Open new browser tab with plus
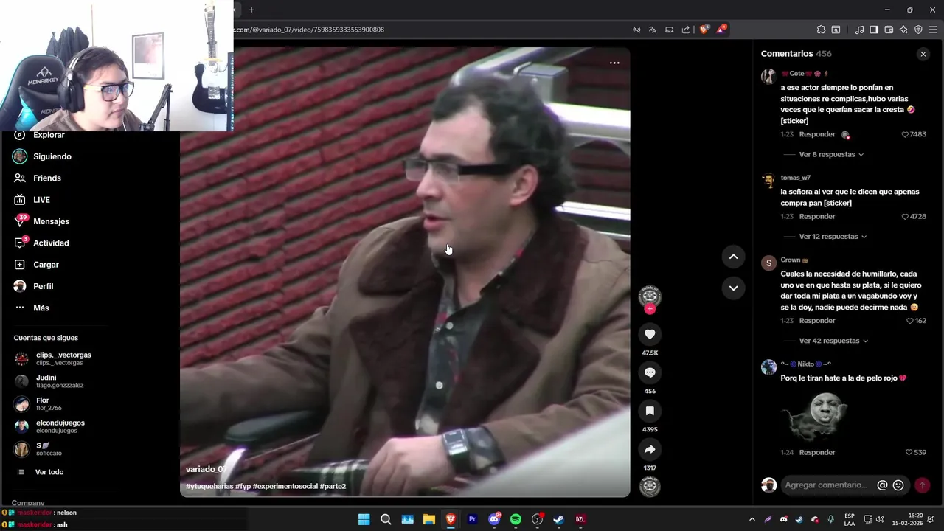The height and width of the screenshot is (531, 944). 251,10
